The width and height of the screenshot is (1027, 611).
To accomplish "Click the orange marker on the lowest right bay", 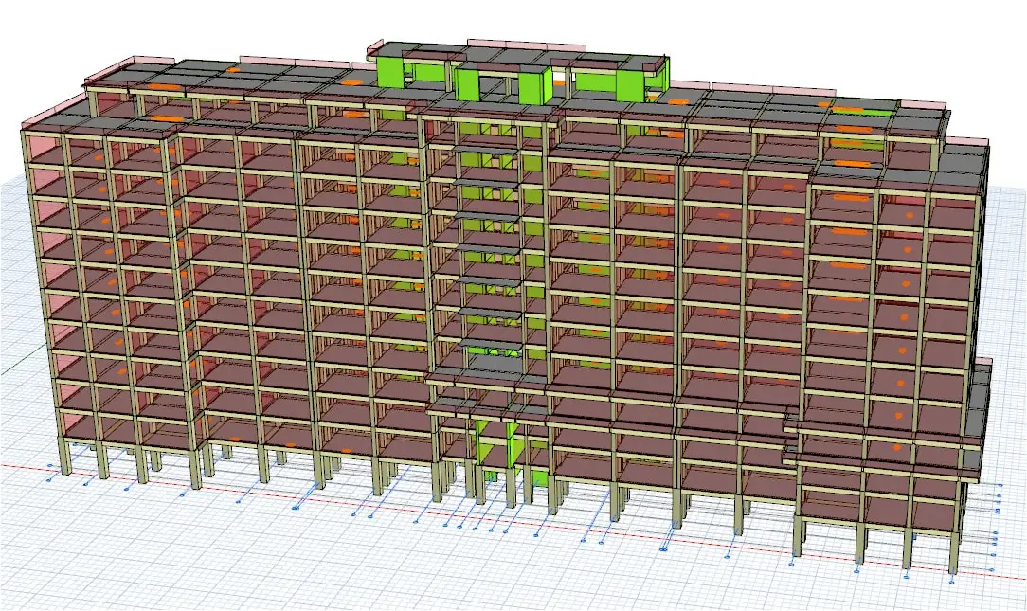I will (895, 446).
